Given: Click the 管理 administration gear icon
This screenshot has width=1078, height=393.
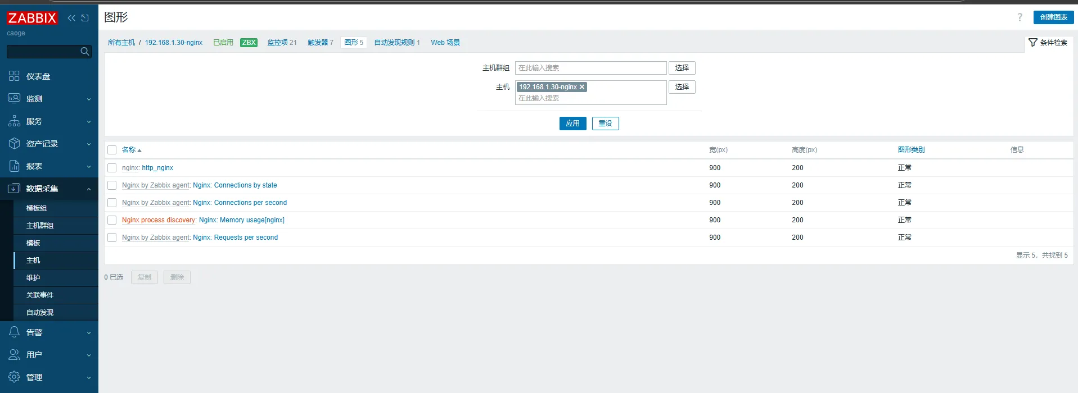Looking at the screenshot, I should click(x=14, y=377).
